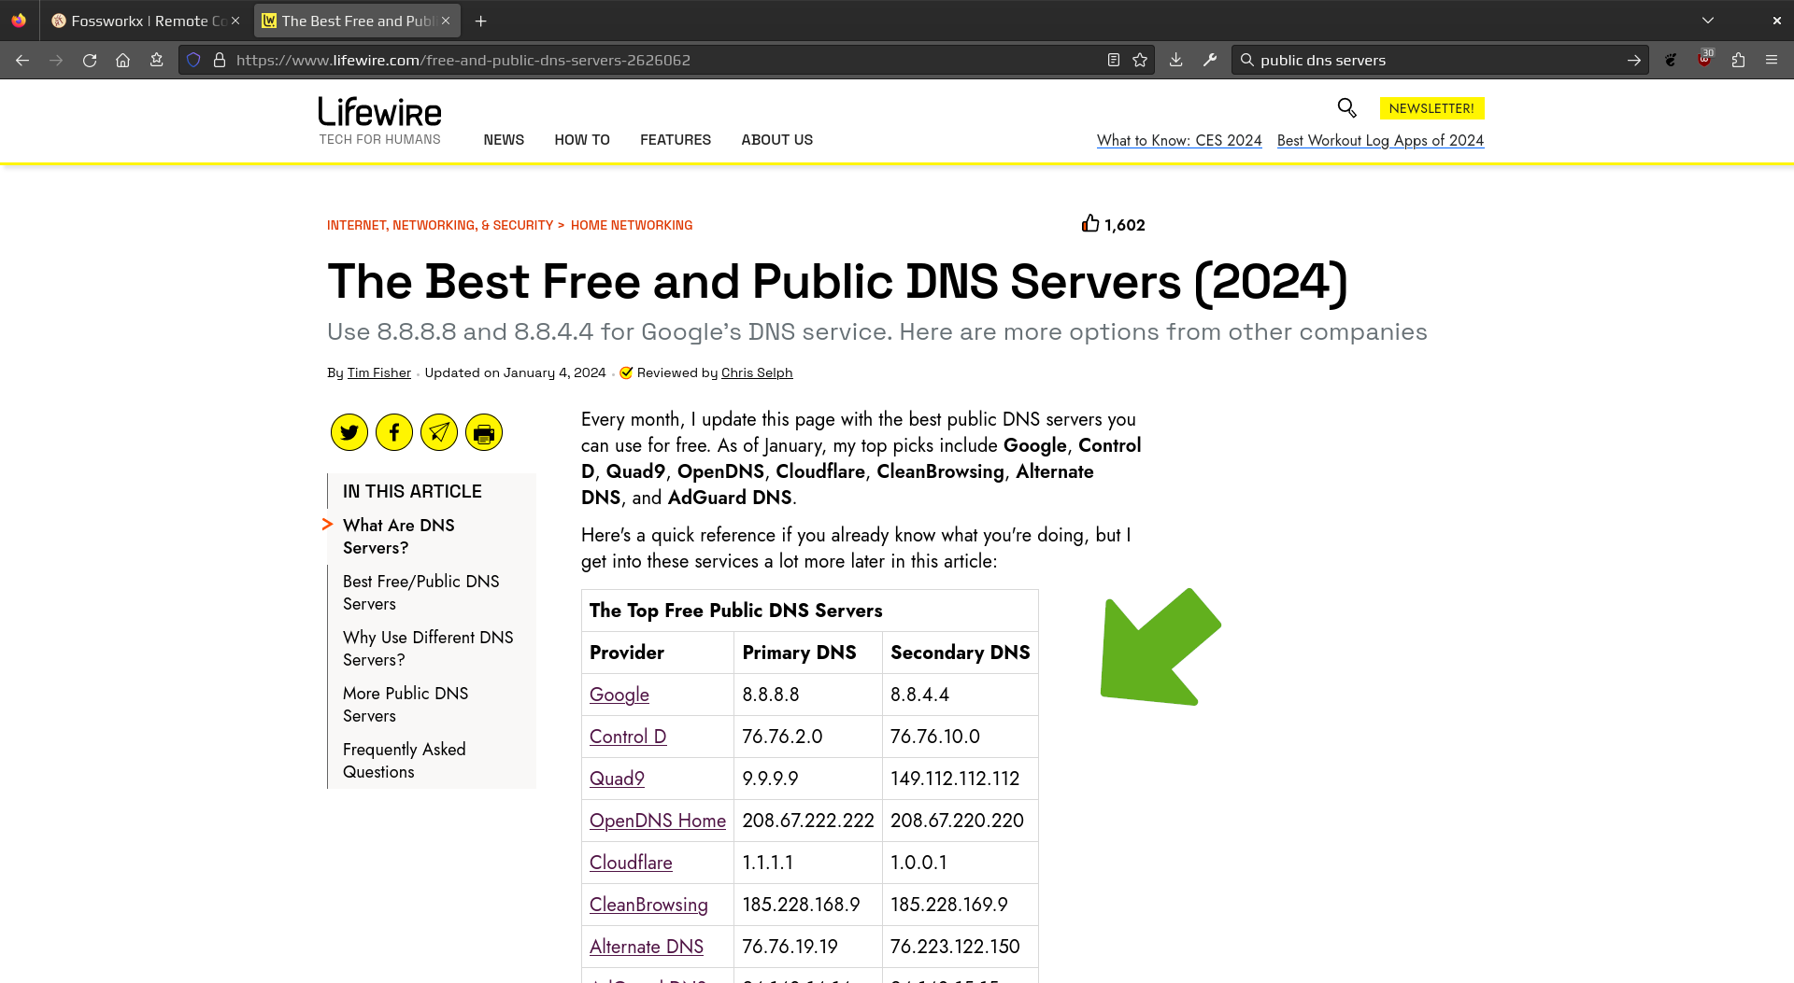Open the uBlock Origin extension icon
1794x983 pixels.
[1704, 60]
